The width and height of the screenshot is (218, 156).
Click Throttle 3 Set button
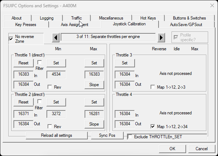tap(125, 63)
